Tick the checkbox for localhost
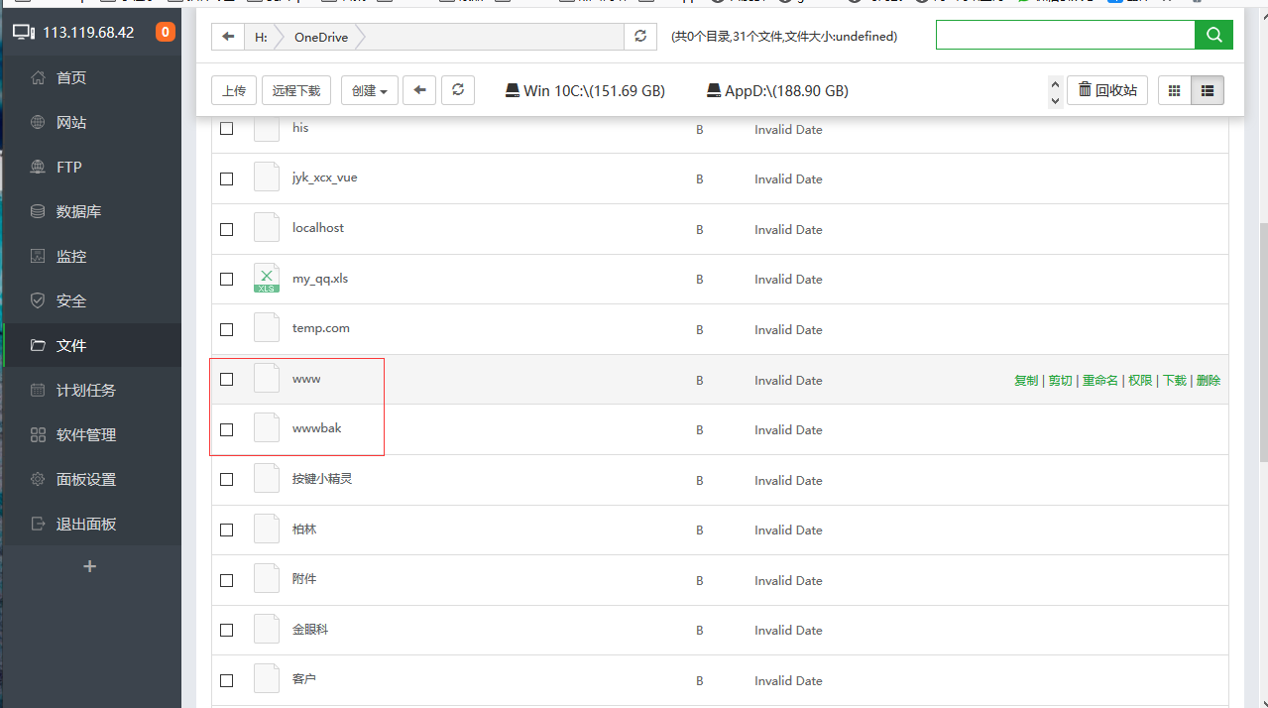 (226, 229)
